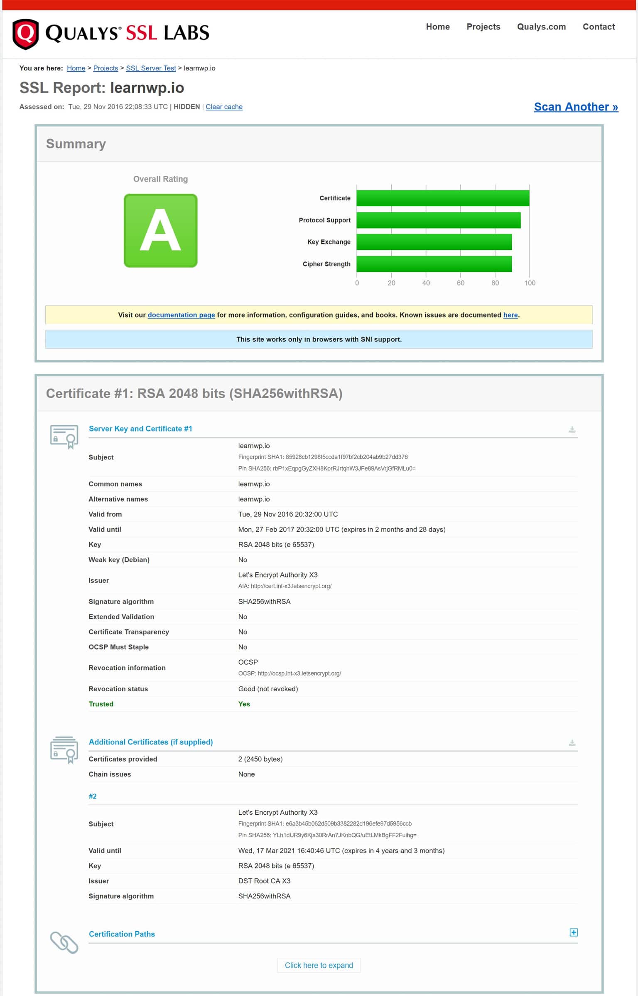Click the Key Exchange score bar
This screenshot has height=996, width=638.
(x=434, y=242)
